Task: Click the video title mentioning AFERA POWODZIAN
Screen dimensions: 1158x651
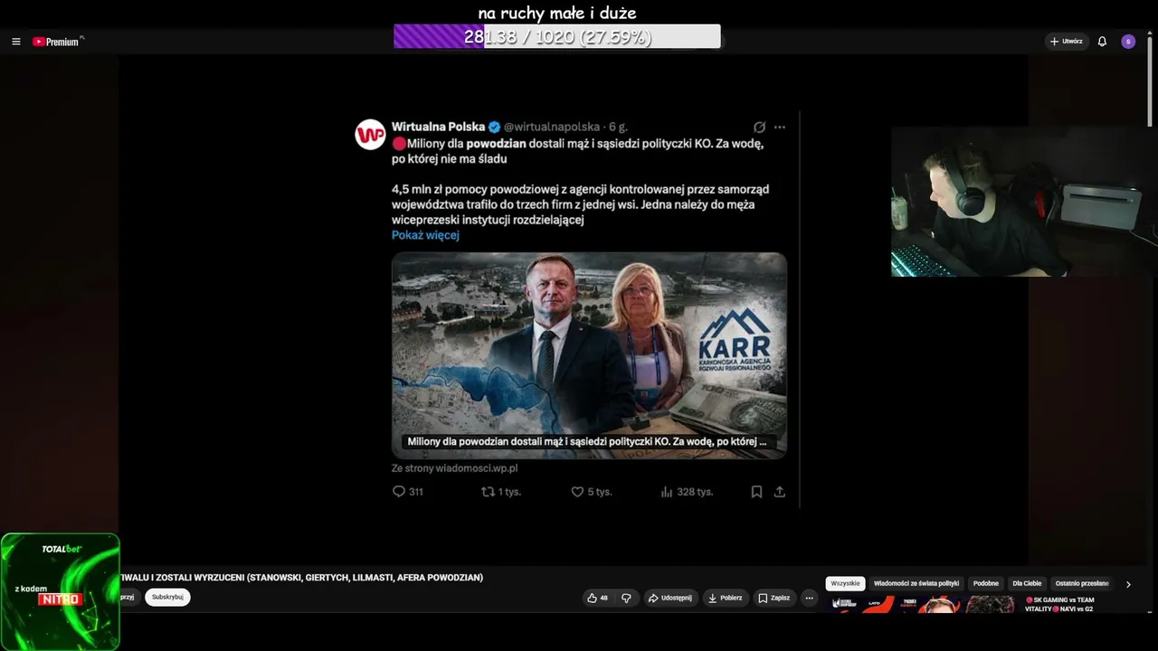Action: (301, 578)
